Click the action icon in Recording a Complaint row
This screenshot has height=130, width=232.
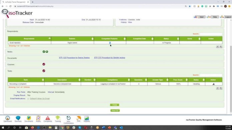tap(214, 84)
